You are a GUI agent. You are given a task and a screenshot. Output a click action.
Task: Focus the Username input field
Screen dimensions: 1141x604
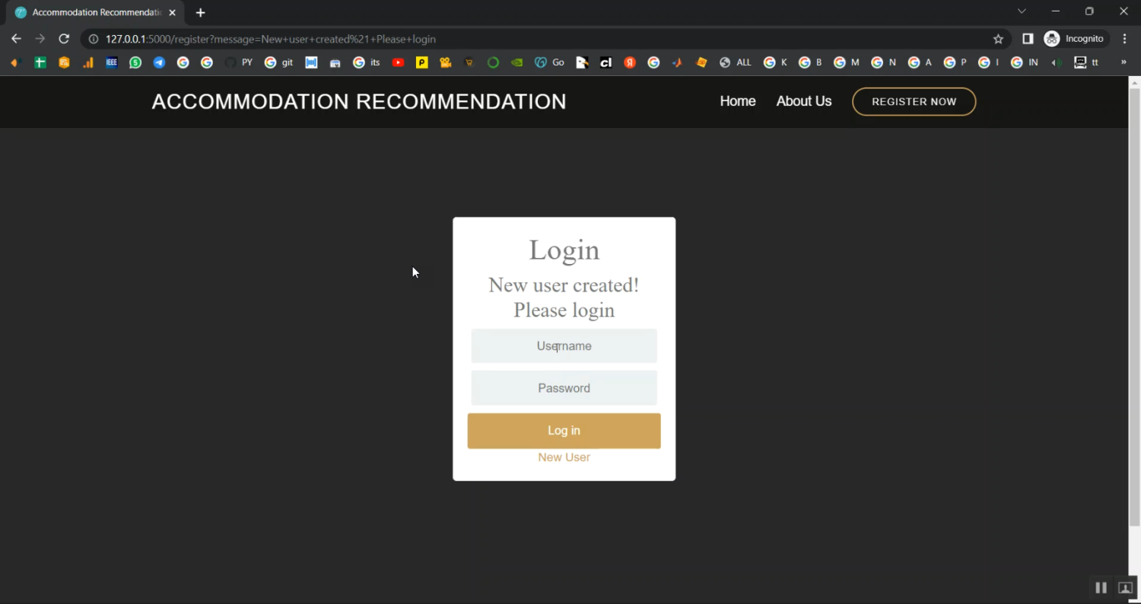coord(564,346)
